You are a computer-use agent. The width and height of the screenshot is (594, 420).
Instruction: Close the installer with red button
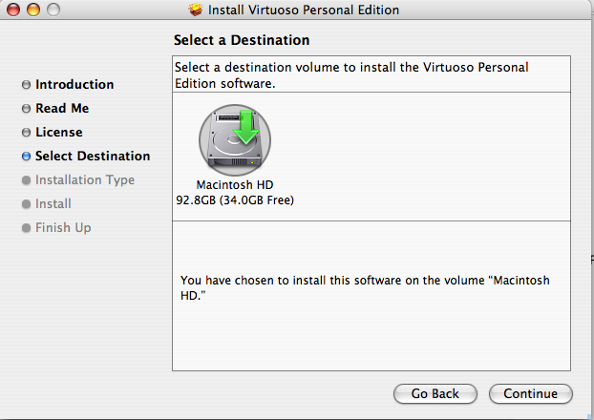[x=13, y=10]
